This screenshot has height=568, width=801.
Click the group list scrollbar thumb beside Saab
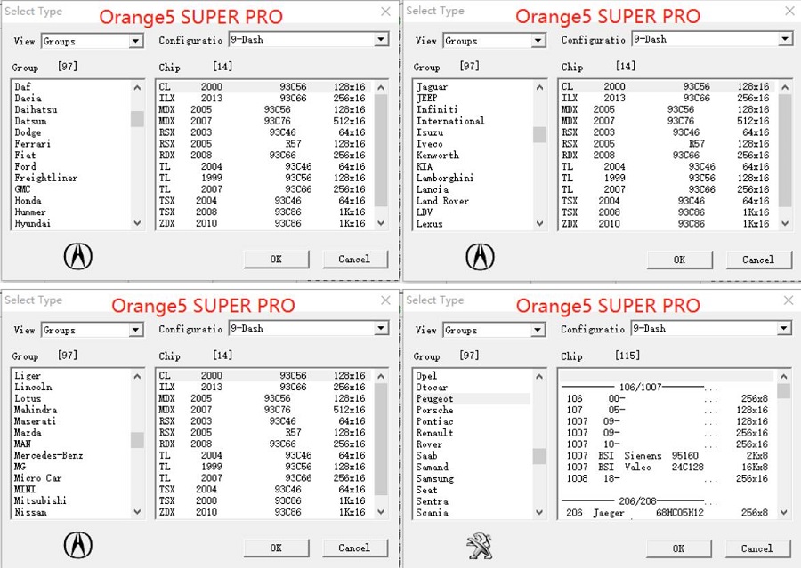click(539, 456)
